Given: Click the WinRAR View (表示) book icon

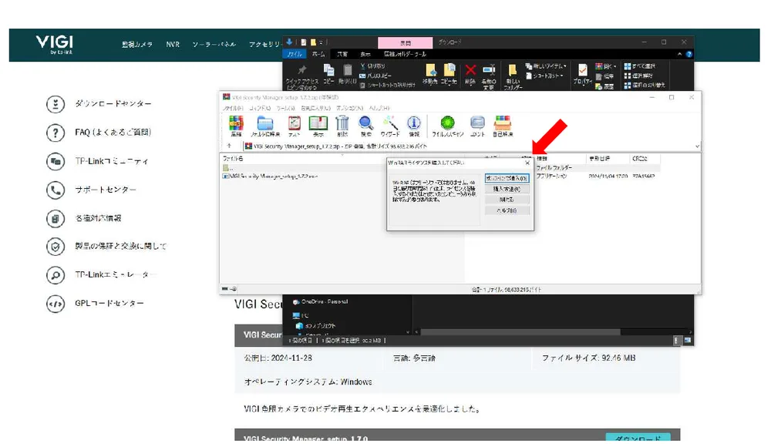Looking at the screenshot, I should [x=318, y=126].
